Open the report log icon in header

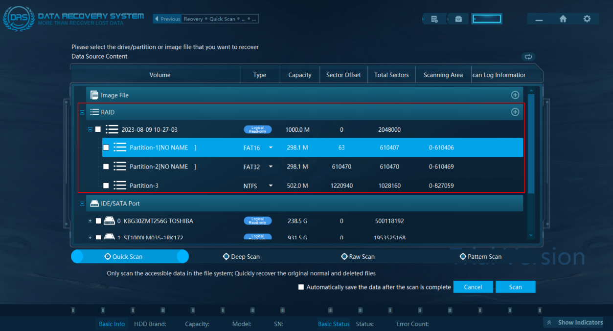[x=434, y=19]
